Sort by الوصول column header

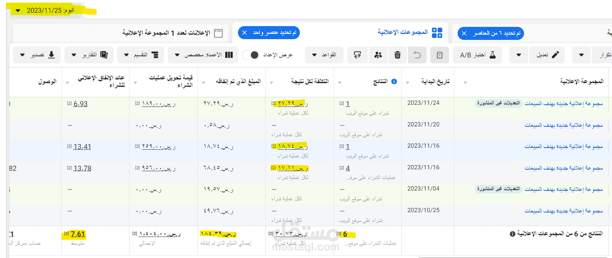click(47, 81)
